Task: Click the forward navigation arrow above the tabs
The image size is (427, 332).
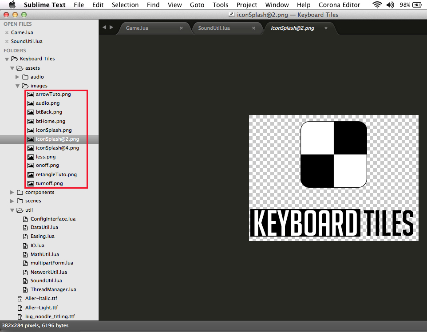Action: pos(111,26)
